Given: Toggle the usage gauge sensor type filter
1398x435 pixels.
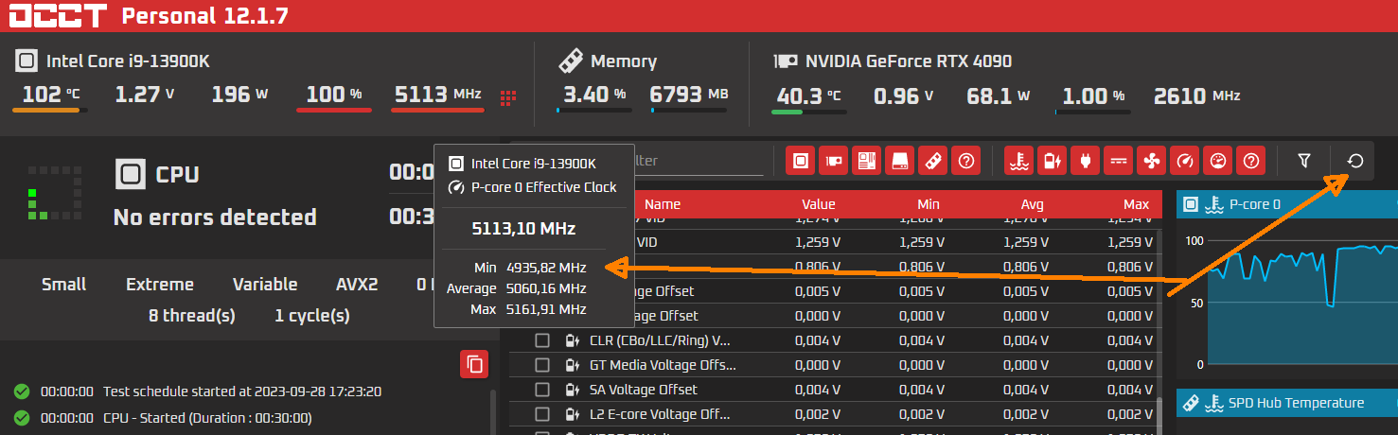Looking at the screenshot, I should [x=1218, y=161].
